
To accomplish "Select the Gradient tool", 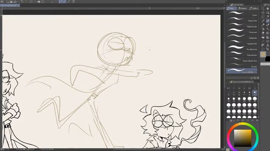I will click(268, 37).
